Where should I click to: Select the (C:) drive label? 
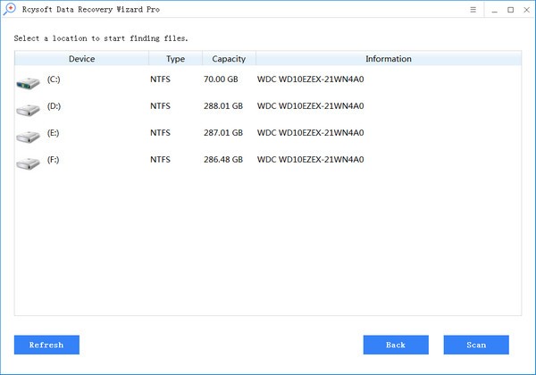coord(54,79)
